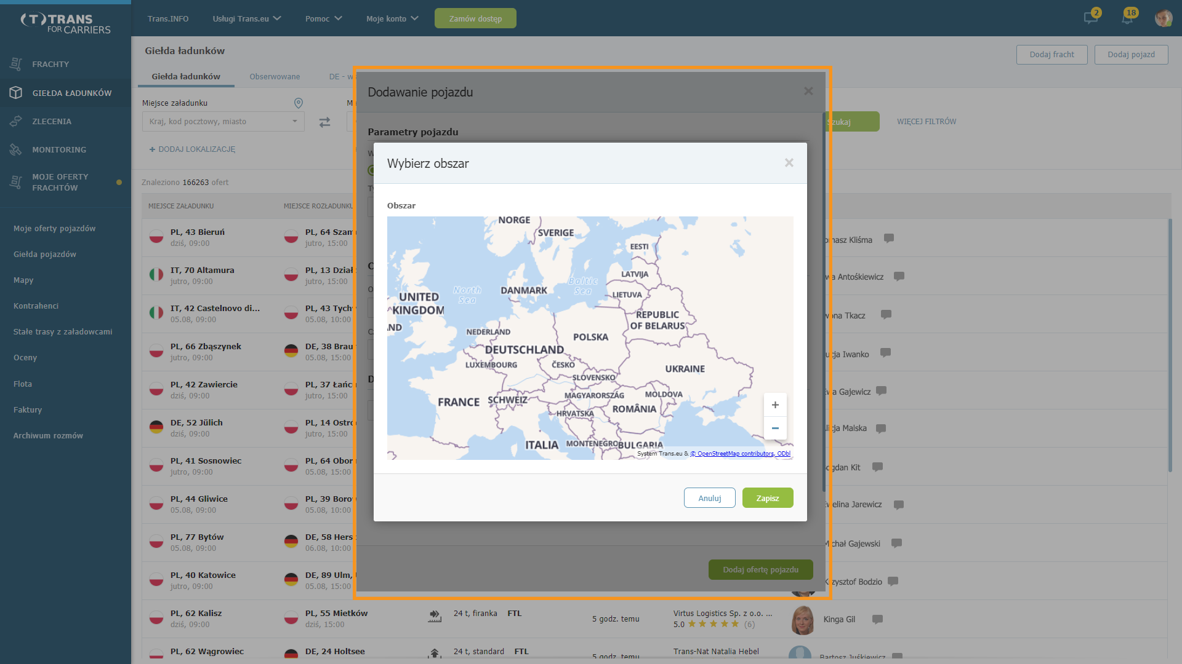Expand Moje konto dropdown menu
This screenshot has height=664, width=1182.
(x=392, y=18)
